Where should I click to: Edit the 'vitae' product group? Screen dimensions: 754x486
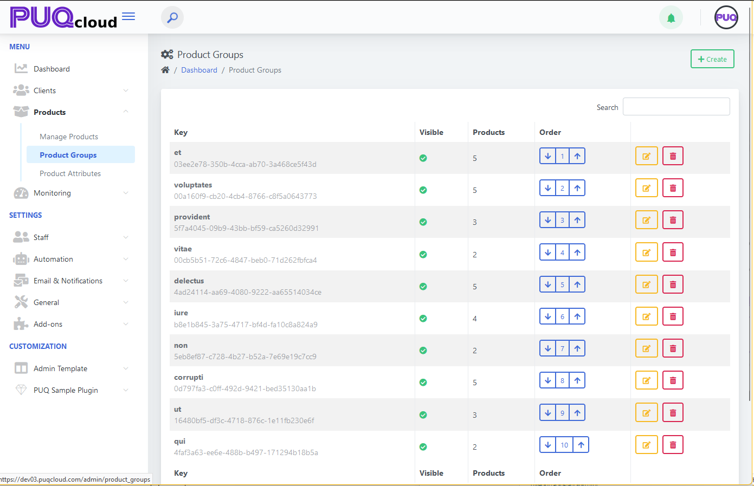coord(646,252)
